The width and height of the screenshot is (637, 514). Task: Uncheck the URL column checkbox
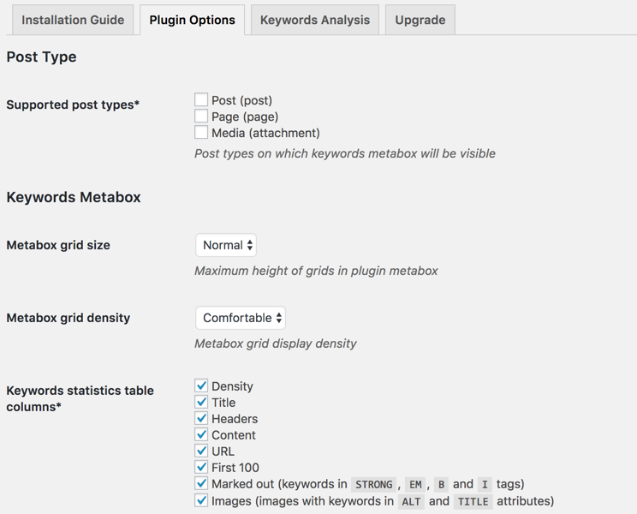tap(201, 451)
